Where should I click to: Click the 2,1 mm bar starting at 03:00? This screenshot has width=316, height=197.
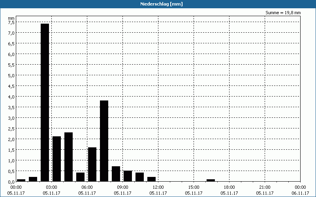pos(56,159)
